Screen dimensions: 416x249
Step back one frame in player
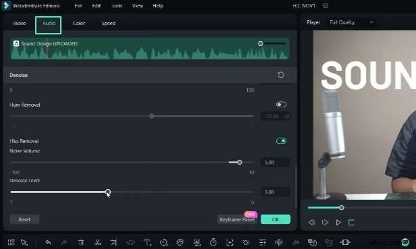tap(312, 223)
